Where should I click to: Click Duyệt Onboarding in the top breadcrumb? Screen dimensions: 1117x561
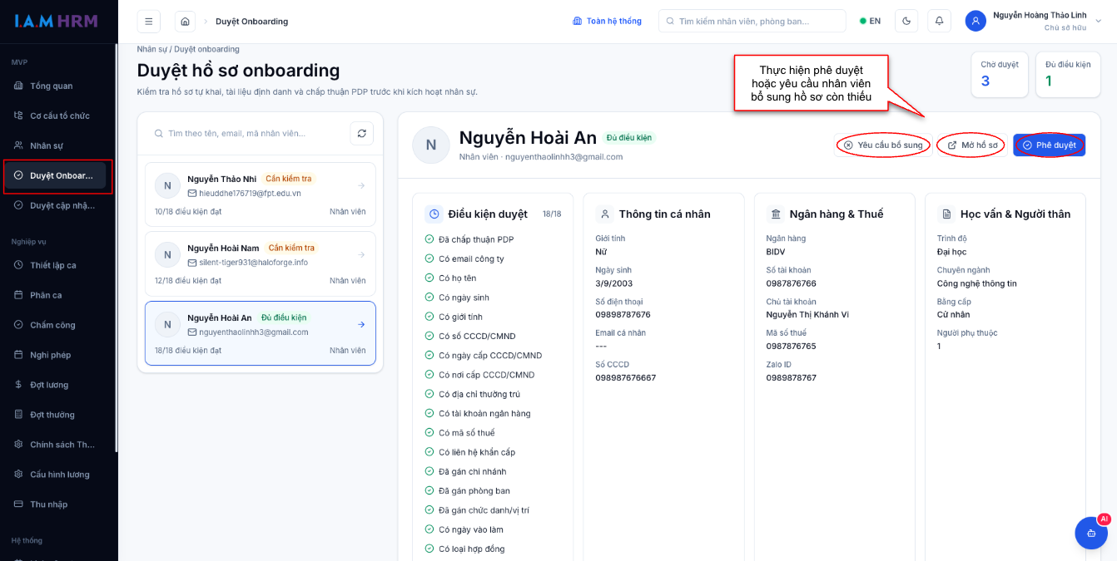pos(251,22)
